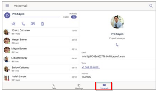157x91 pixels.
Task: Click the Irvin Sayers name in voicemail list
Action: coord(18,14)
